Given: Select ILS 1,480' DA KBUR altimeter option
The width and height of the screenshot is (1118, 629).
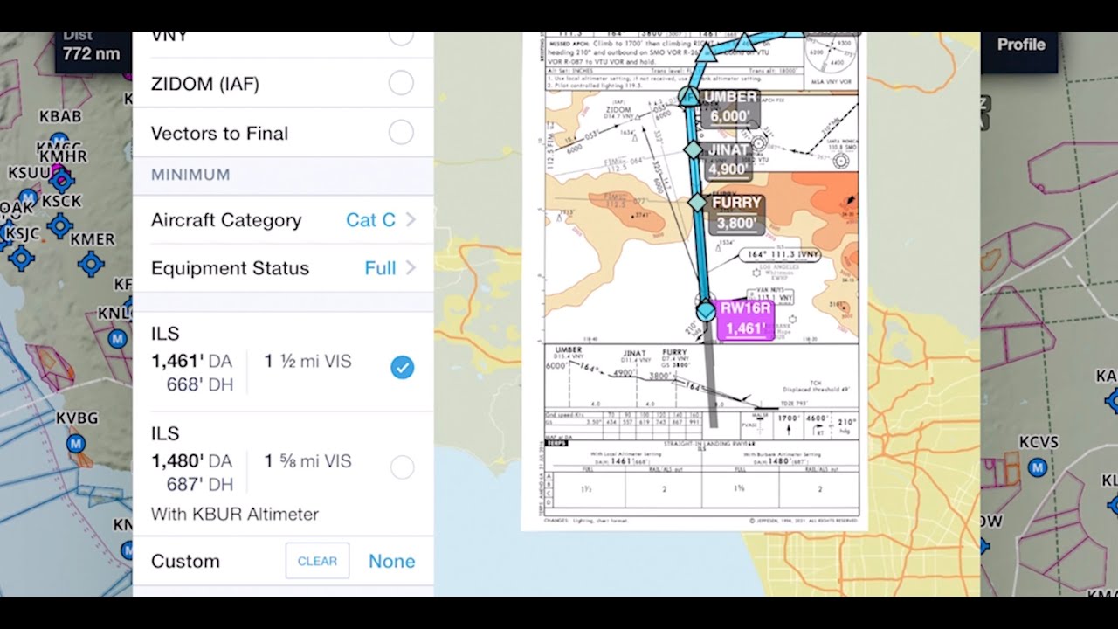Looking at the screenshot, I should click(x=403, y=467).
